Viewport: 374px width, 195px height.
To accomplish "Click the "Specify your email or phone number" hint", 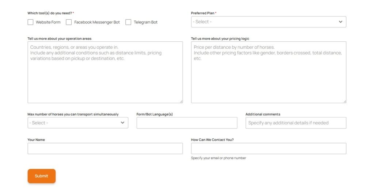I will coord(218,158).
